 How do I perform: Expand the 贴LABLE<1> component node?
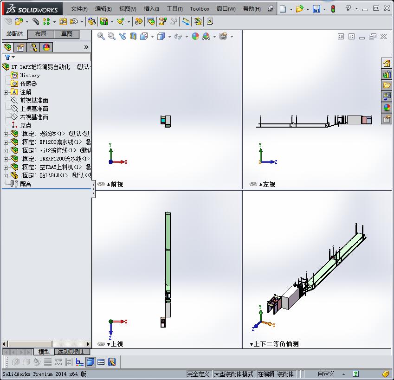[x=6, y=176]
